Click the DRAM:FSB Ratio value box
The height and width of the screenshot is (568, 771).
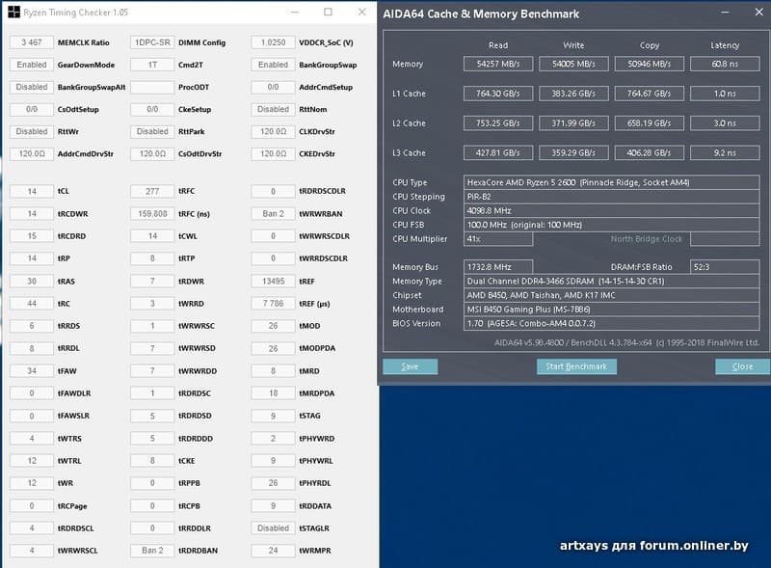[x=725, y=266]
